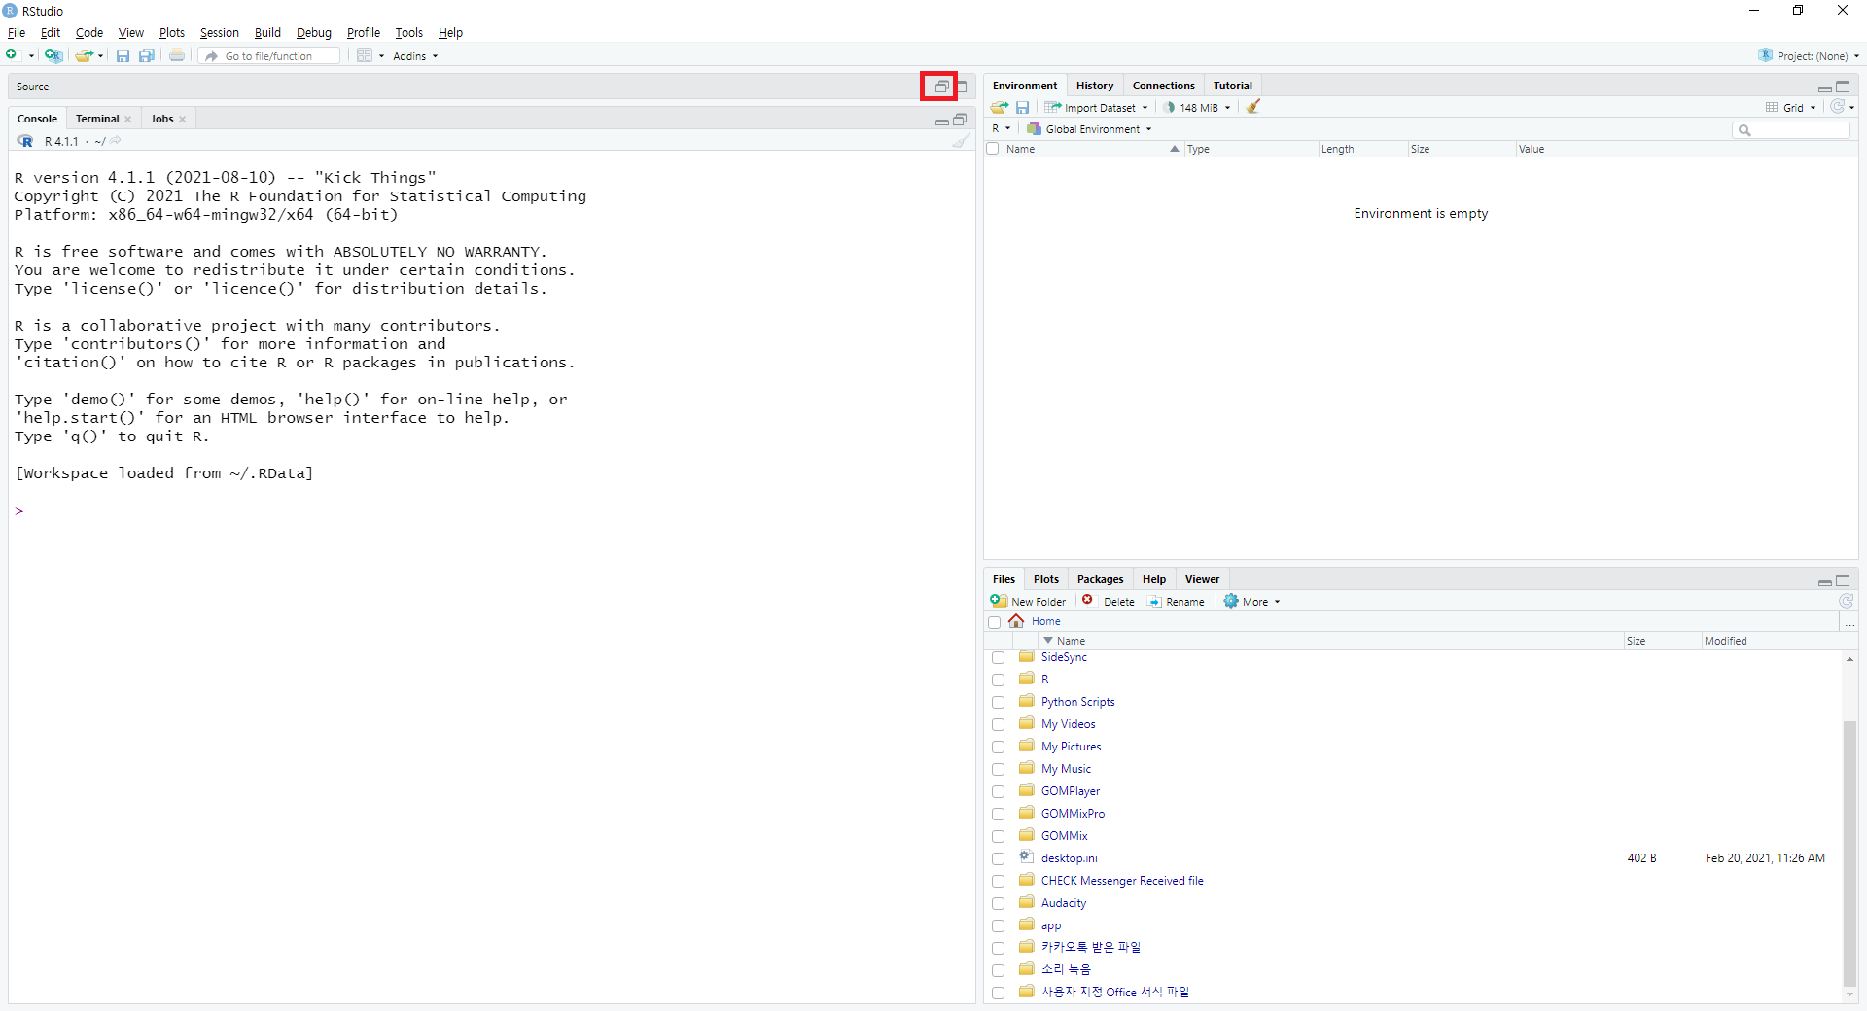Viewport: 1867px width, 1011px height.
Task: Clear the console with broom icon
Action: pyautogui.click(x=961, y=141)
